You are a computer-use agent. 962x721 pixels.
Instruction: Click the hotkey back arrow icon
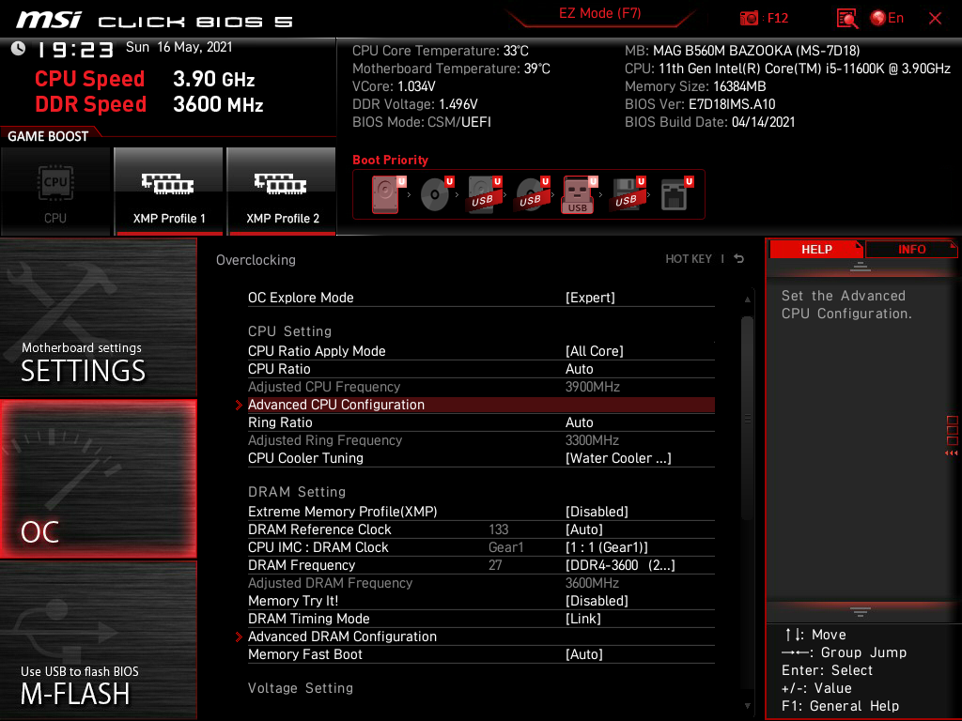pos(739,259)
